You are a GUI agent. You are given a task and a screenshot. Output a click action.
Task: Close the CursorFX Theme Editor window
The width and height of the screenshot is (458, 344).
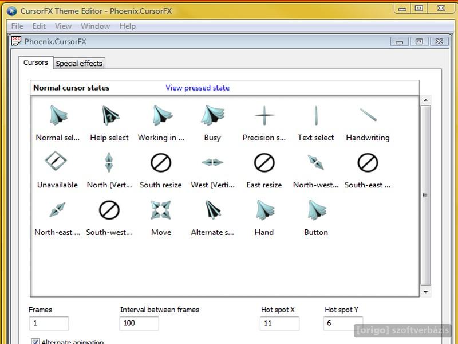point(441,9)
